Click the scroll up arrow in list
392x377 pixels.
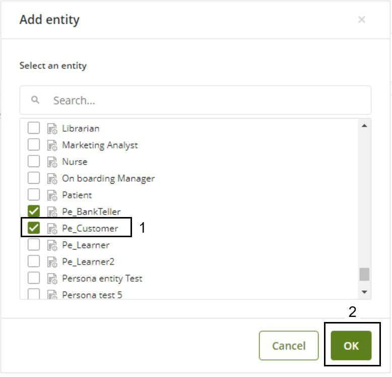pos(364,126)
